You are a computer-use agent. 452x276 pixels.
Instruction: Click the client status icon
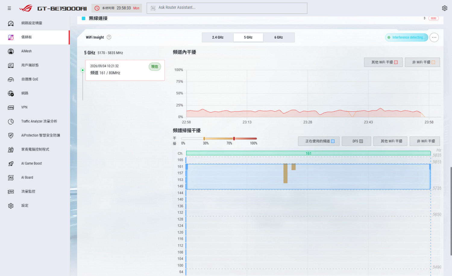point(11,65)
